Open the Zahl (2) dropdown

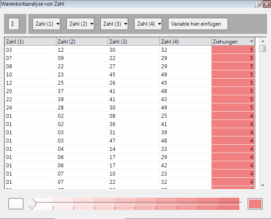tap(80, 24)
